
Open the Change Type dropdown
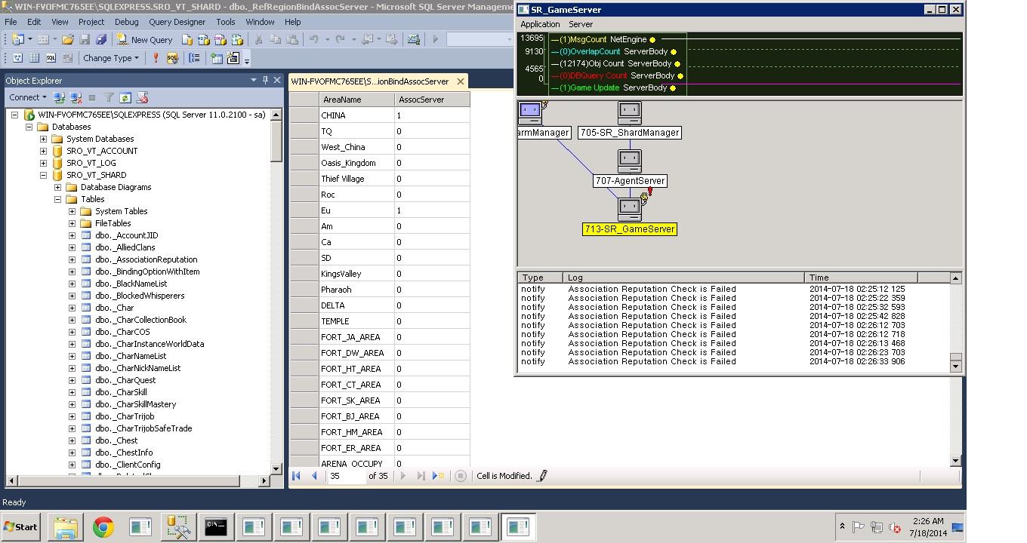pyautogui.click(x=111, y=58)
